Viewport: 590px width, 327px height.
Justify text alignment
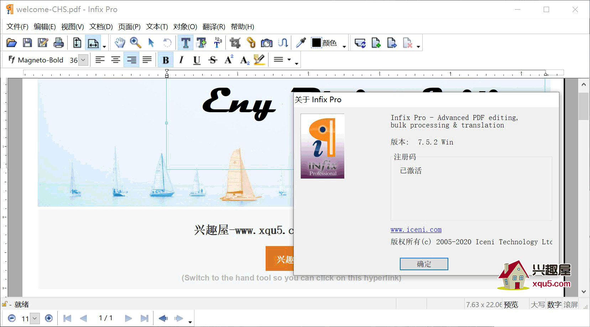[x=147, y=60]
